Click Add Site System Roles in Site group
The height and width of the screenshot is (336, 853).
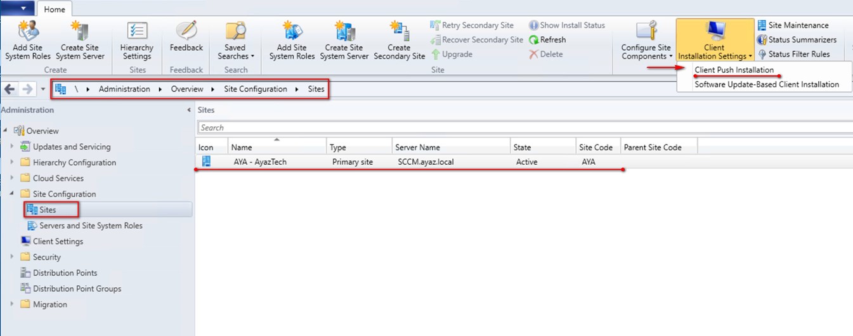pyautogui.click(x=292, y=41)
